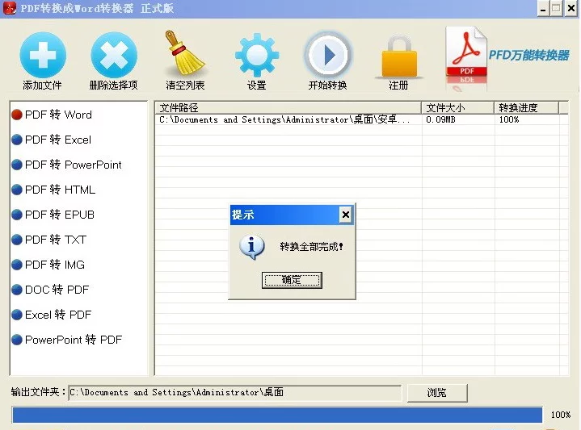
Task: Select the PDF 转 HTML mode
Action: pyautogui.click(x=53, y=190)
